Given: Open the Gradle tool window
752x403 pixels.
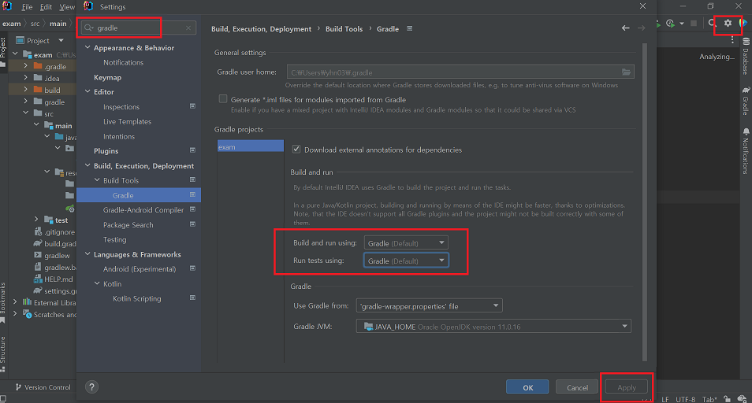Looking at the screenshot, I should pos(746,102).
